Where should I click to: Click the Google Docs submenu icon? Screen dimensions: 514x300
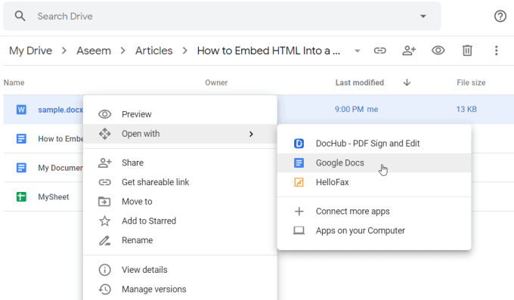coord(299,162)
